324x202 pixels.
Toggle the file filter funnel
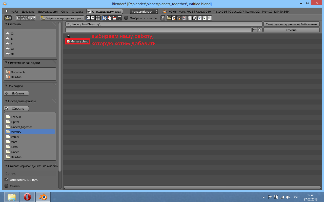pyautogui.click(x=163, y=18)
